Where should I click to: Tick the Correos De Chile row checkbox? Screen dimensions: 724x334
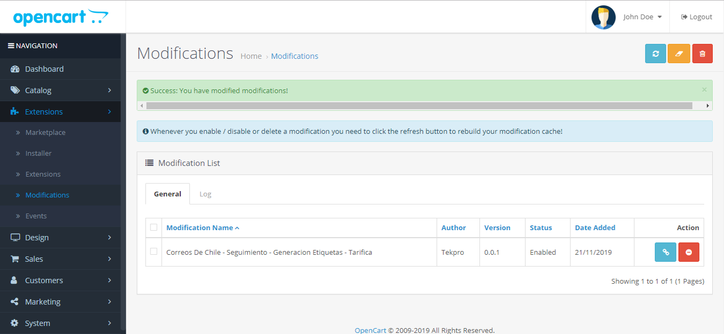pos(154,252)
